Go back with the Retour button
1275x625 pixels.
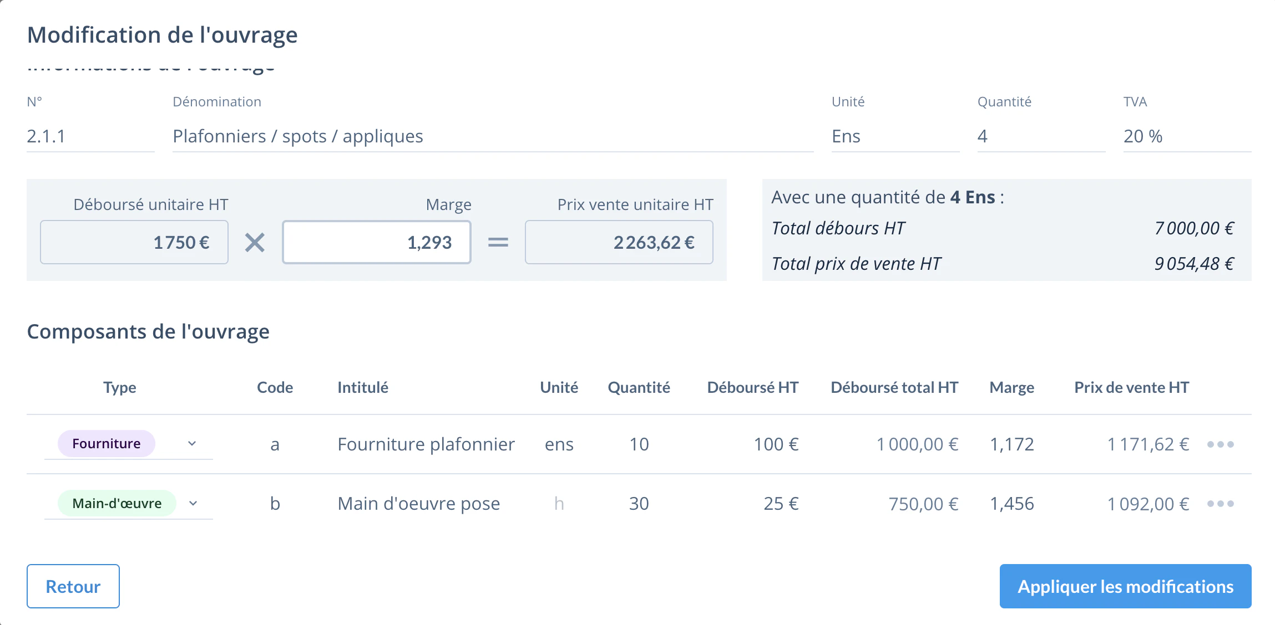73,586
